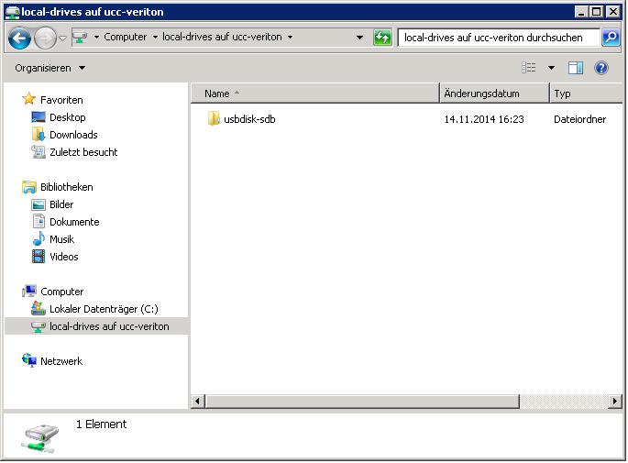Click the change view icon
The image size is (628, 463).
point(529,68)
